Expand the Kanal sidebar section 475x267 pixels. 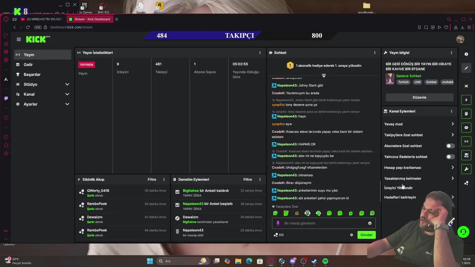(43, 94)
